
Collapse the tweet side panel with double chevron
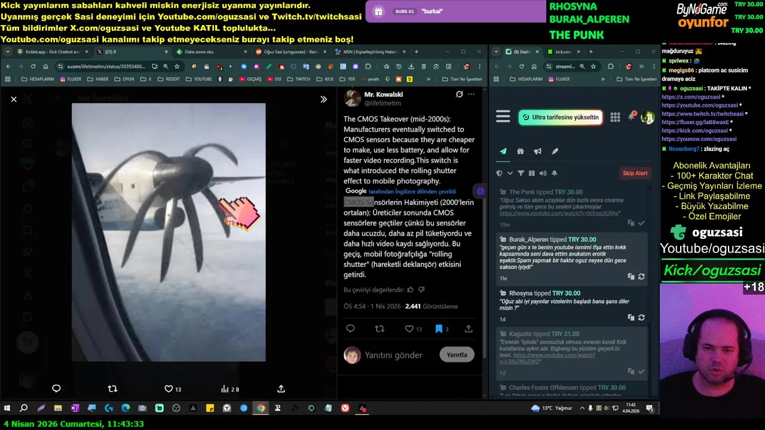(x=323, y=99)
